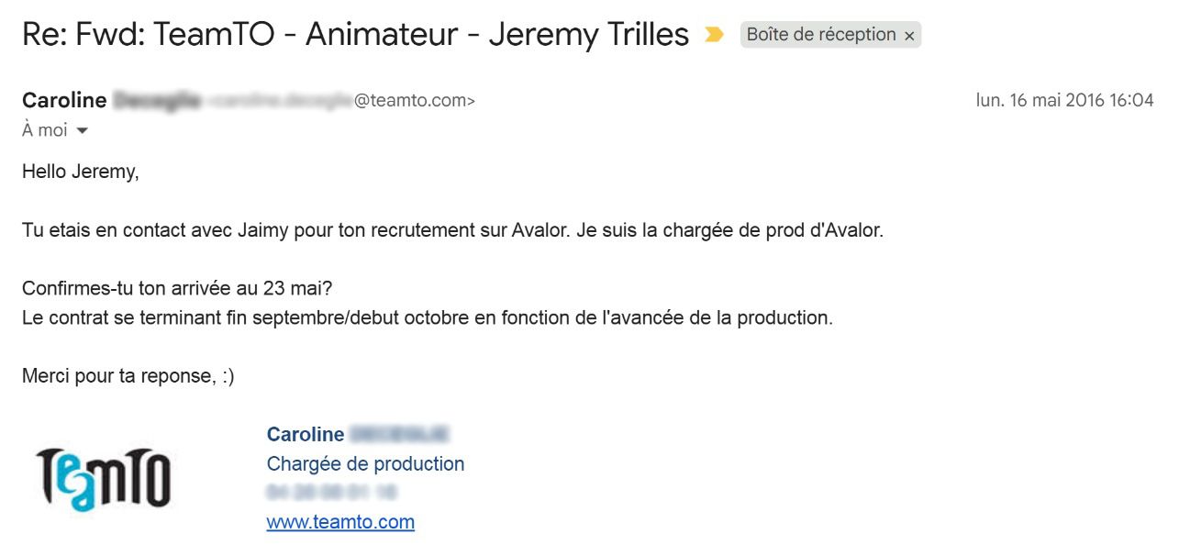The height and width of the screenshot is (556, 1179).
Task: Click Chargée de production signature title
Action: point(365,464)
